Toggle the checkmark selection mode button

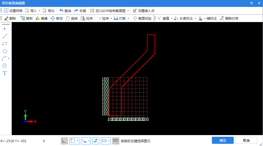click(x=104, y=141)
